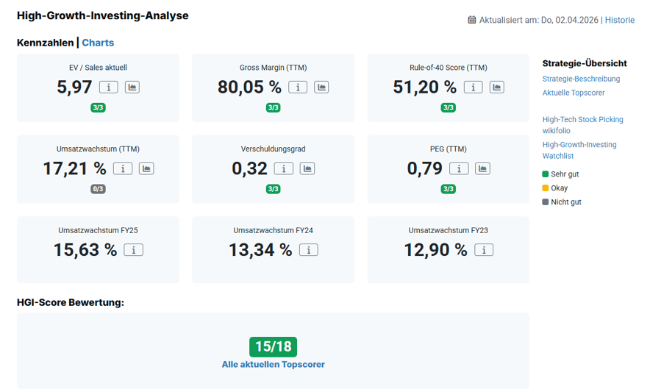Open High-Growth-Investing Watchlist link
The image size is (650, 392).
pyautogui.click(x=579, y=150)
